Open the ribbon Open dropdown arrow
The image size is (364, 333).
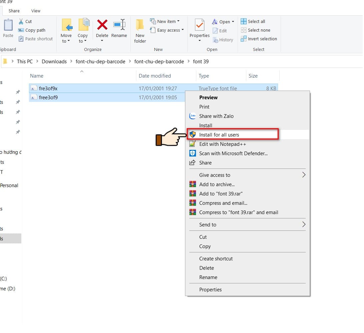[x=233, y=22]
